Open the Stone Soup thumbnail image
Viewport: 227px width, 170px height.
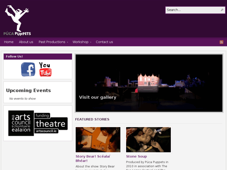point(148,140)
